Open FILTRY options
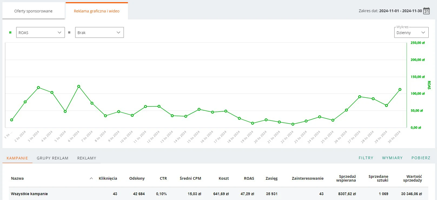This screenshot has height=200, width=437. (x=366, y=158)
